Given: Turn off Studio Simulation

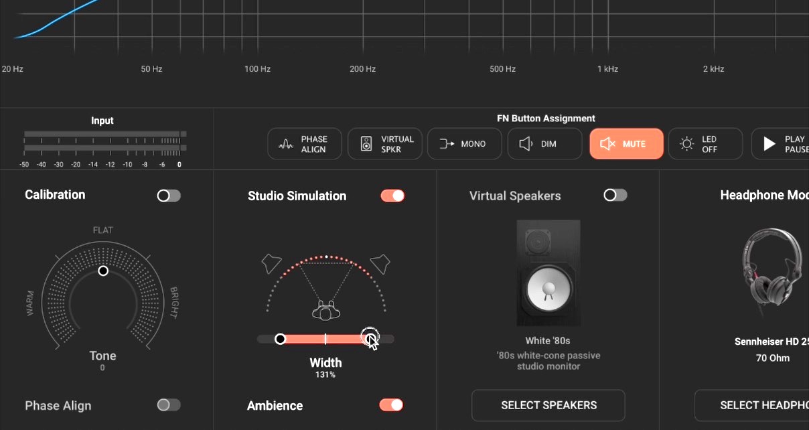Looking at the screenshot, I should 392,196.
